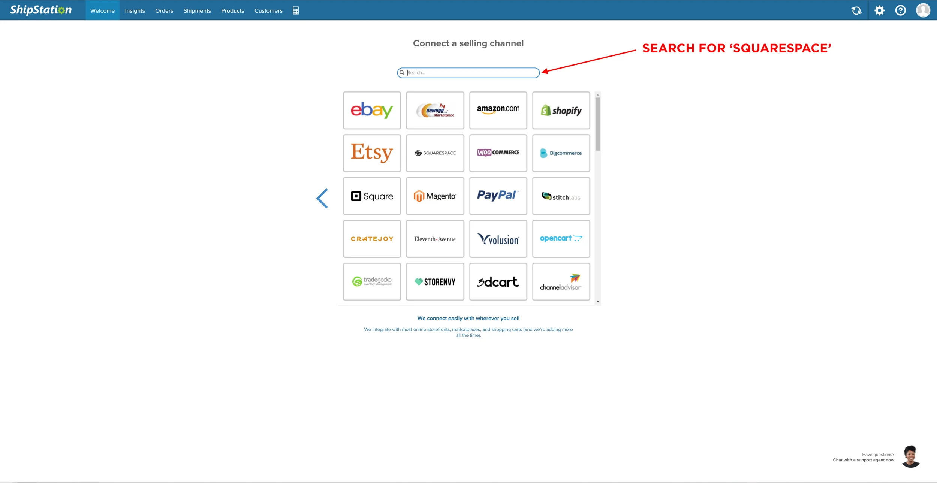Select the Square channel tile
This screenshot has width=937, height=483.
372,196
